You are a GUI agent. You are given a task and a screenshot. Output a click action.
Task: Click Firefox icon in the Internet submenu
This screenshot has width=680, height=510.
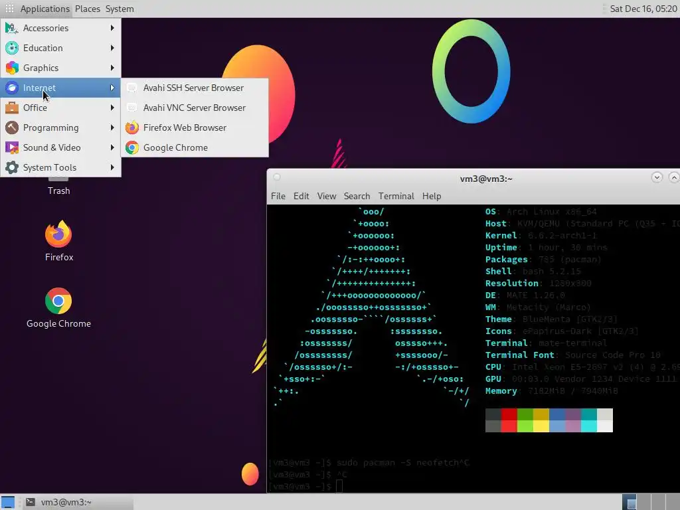coord(132,128)
